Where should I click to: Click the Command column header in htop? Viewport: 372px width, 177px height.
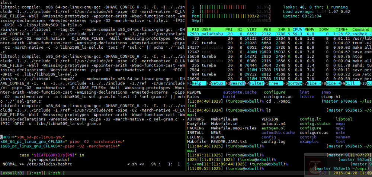click(x=361, y=30)
